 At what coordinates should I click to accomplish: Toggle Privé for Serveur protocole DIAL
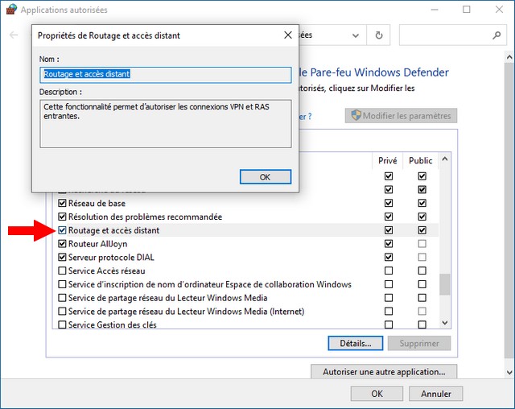click(389, 257)
